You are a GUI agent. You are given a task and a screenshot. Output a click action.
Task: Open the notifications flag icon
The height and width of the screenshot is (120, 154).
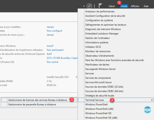(100, 6)
